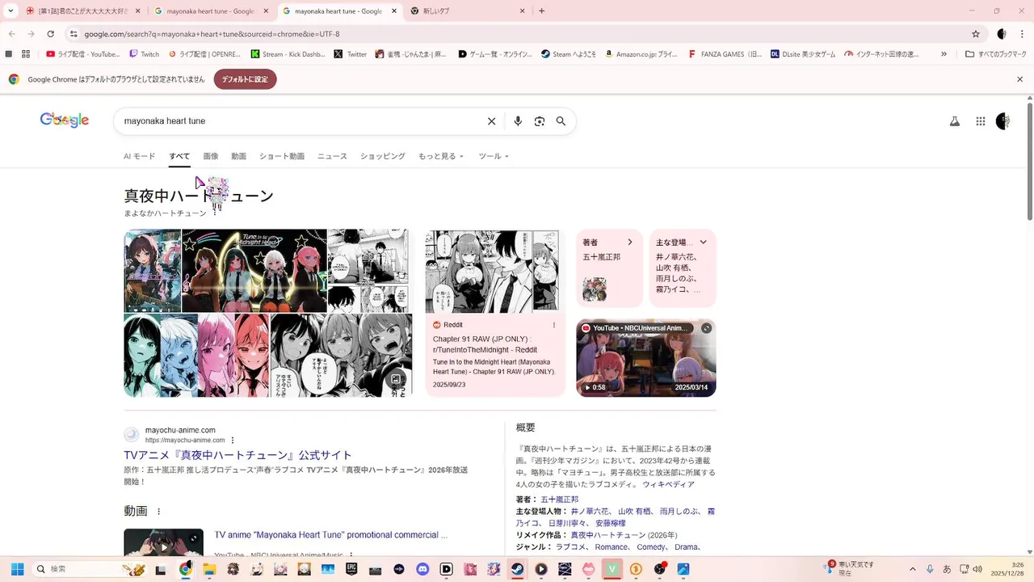The image size is (1034, 582).
Task: Open the FANZA GAMES bookmark
Action: point(725,54)
